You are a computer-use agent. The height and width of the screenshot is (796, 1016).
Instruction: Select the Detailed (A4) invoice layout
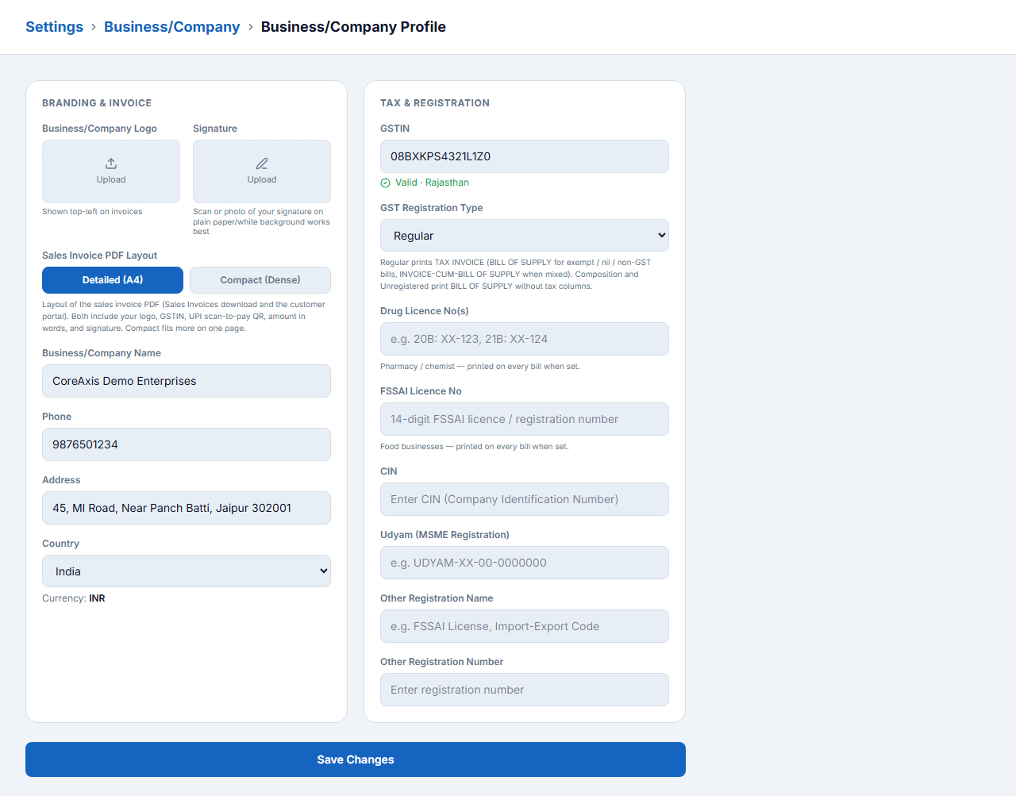[113, 280]
